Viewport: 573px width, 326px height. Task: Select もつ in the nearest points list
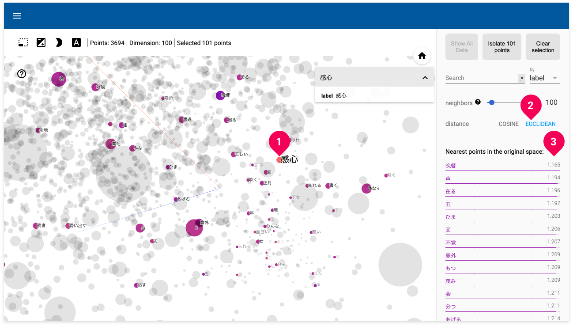503,268
